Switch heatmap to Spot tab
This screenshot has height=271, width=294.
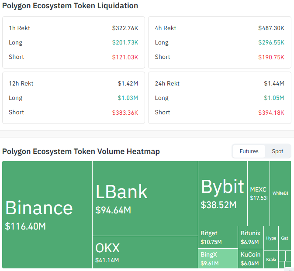(x=277, y=151)
